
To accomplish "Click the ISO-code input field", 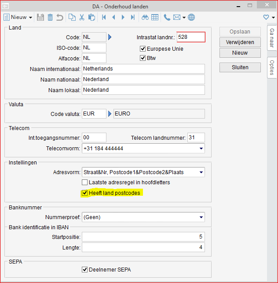I will [94, 48].
